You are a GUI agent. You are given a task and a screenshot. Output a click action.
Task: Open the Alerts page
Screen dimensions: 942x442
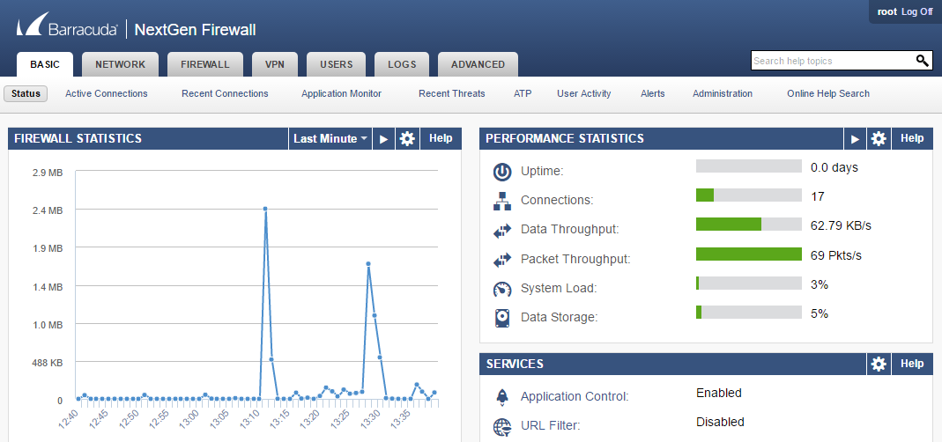652,93
